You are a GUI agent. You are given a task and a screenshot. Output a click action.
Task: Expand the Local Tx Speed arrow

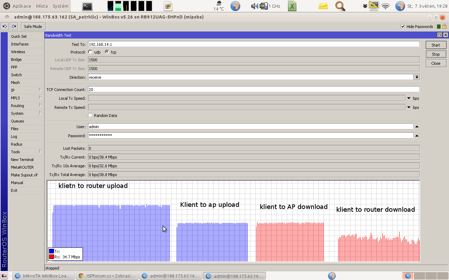[409, 98]
